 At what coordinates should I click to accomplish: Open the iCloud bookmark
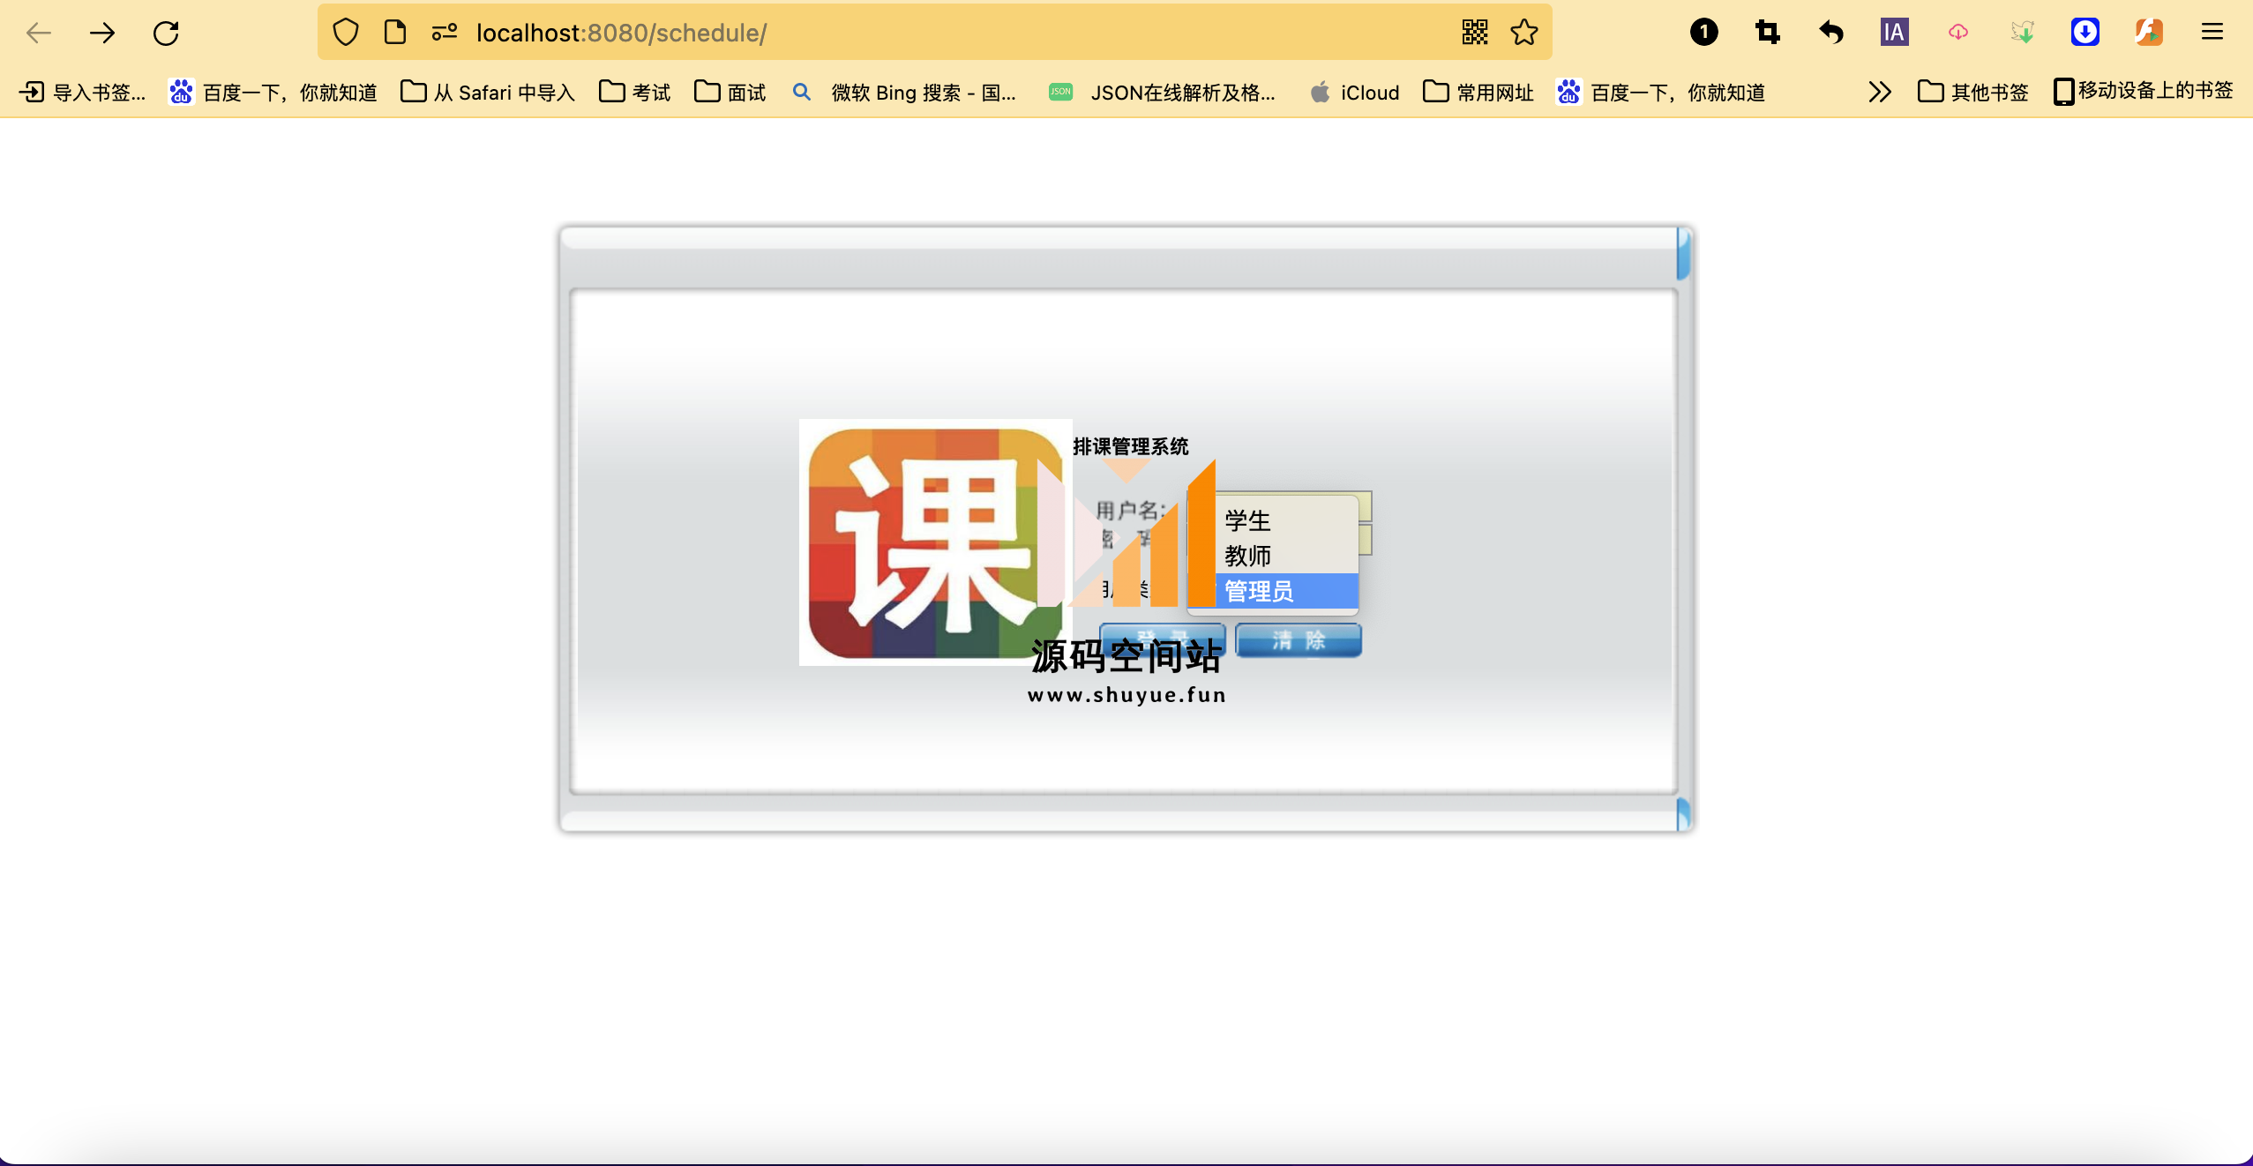[1355, 92]
